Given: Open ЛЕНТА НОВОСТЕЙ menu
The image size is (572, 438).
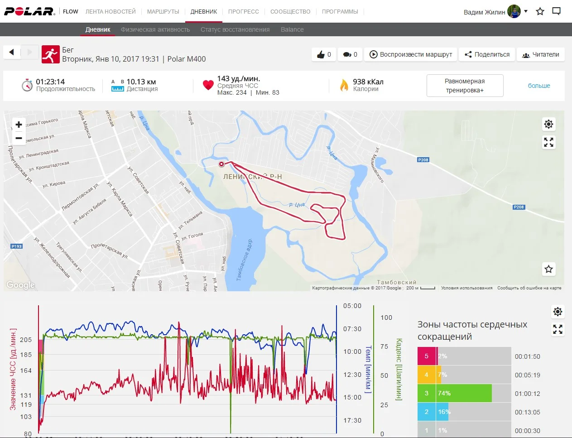Looking at the screenshot, I should pos(111,11).
